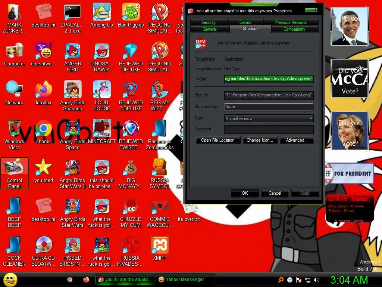
Task: Select the Network desktop icon
Action: click(x=15, y=93)
